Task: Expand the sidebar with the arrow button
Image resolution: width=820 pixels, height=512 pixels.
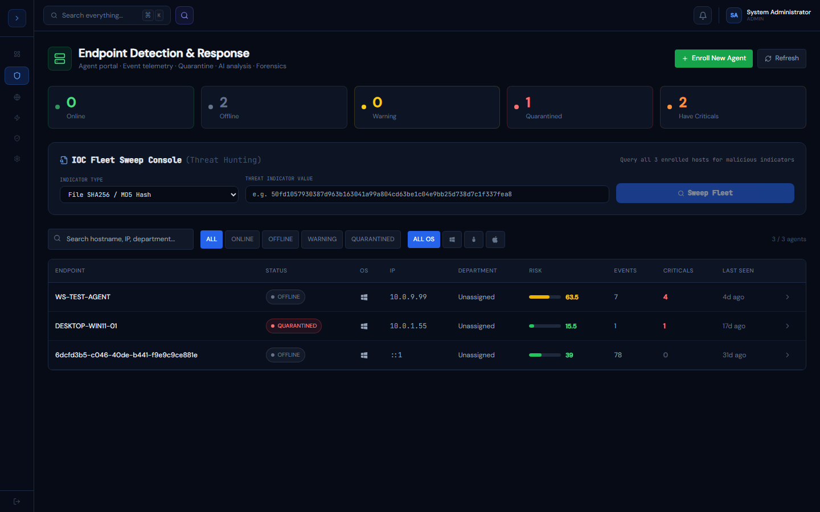Action: (x=17, y=18)
